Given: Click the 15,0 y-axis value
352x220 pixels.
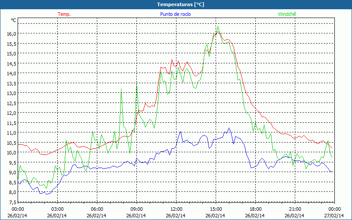Looking at the screenshot, I should tap(12, 53).
